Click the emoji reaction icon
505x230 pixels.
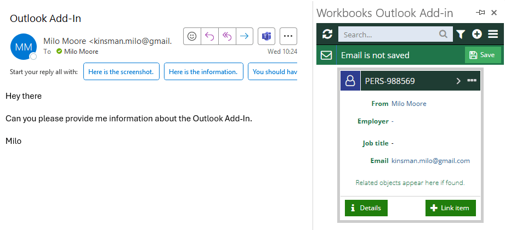192,36
